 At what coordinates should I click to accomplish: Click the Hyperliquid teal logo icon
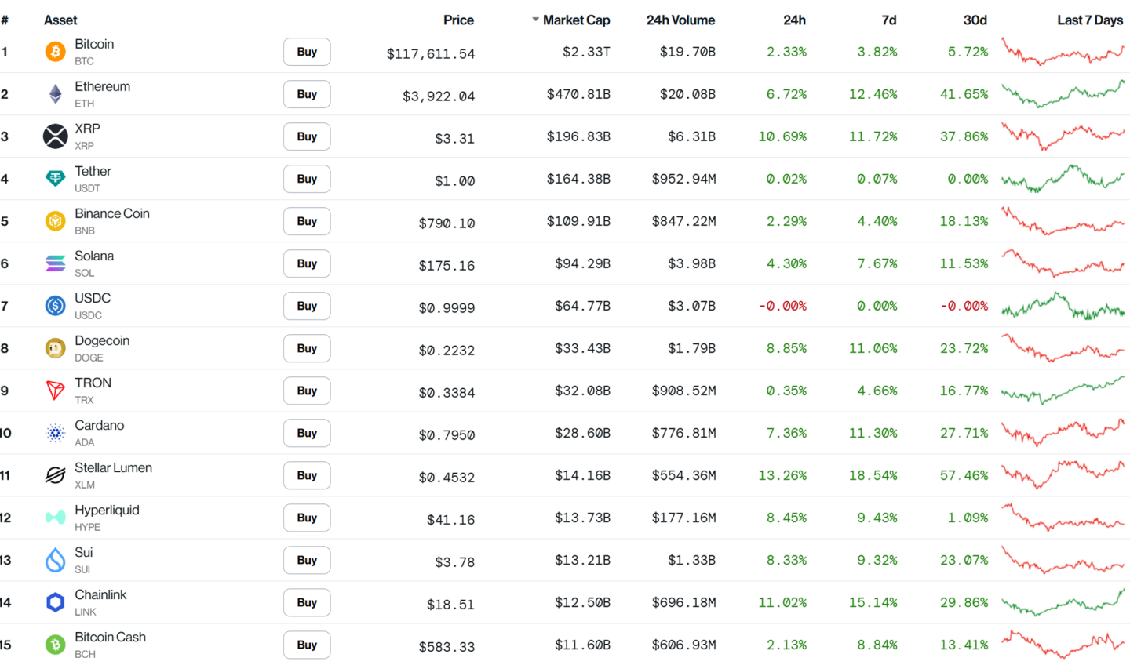click(x=55, y=518)
